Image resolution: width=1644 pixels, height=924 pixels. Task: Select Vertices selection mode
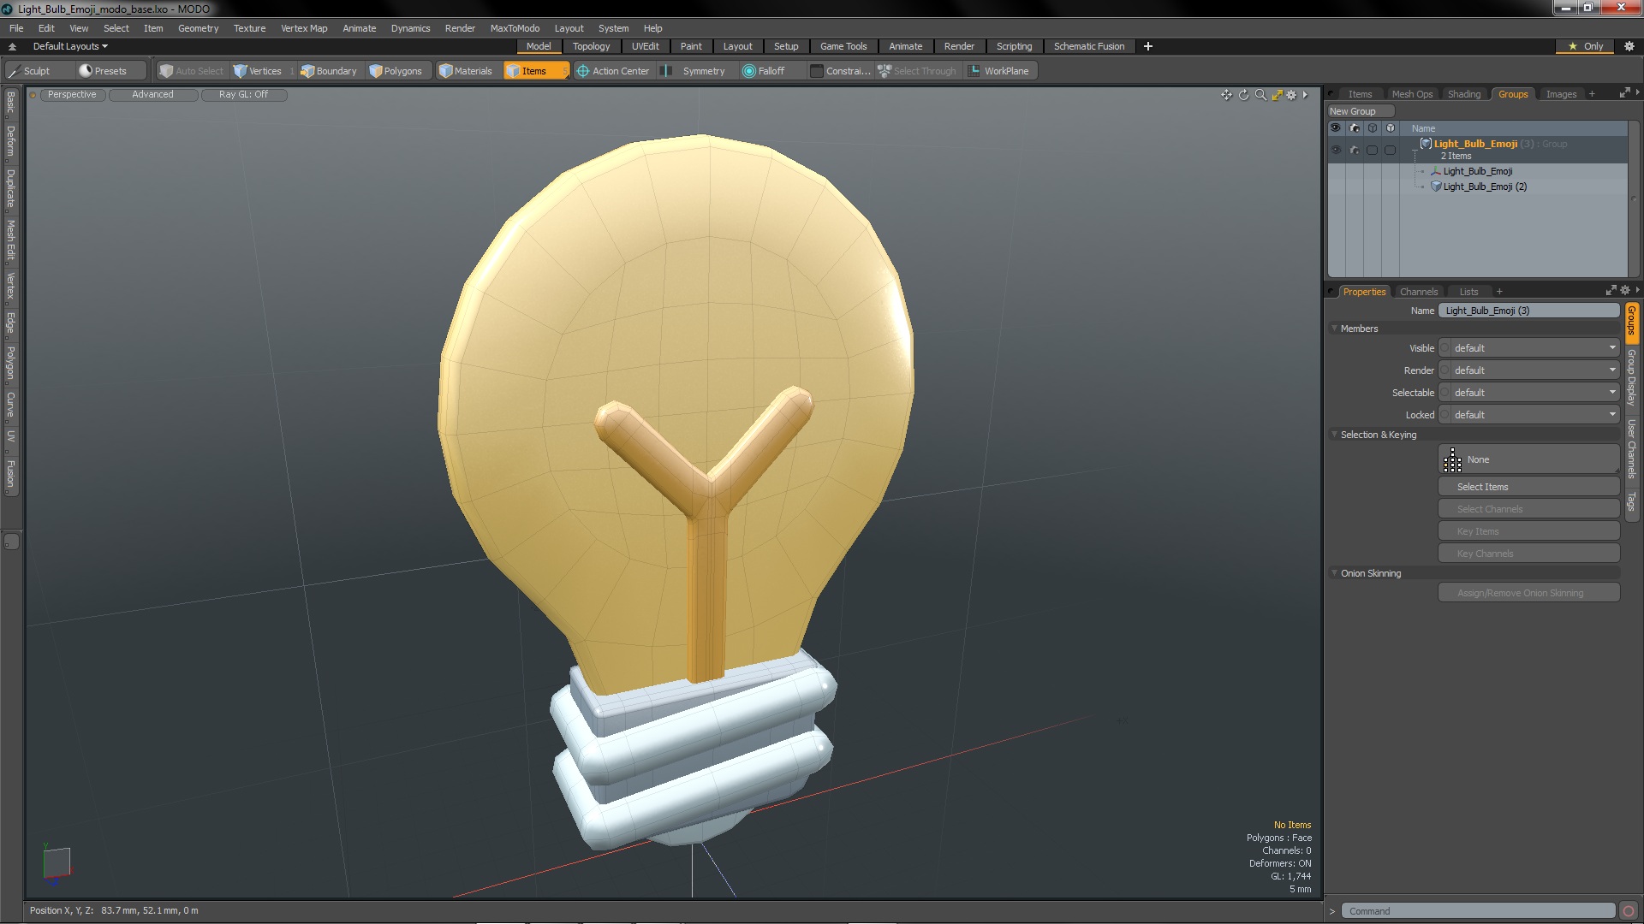pos(258,71)
